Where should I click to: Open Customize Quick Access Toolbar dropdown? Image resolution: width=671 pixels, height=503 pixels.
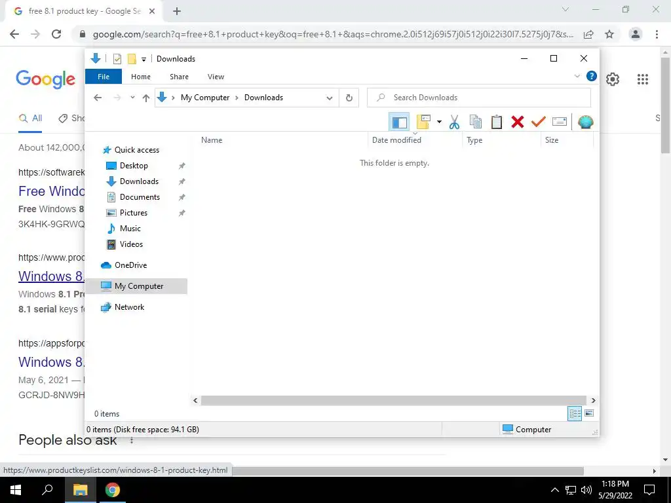pos(144,60)
